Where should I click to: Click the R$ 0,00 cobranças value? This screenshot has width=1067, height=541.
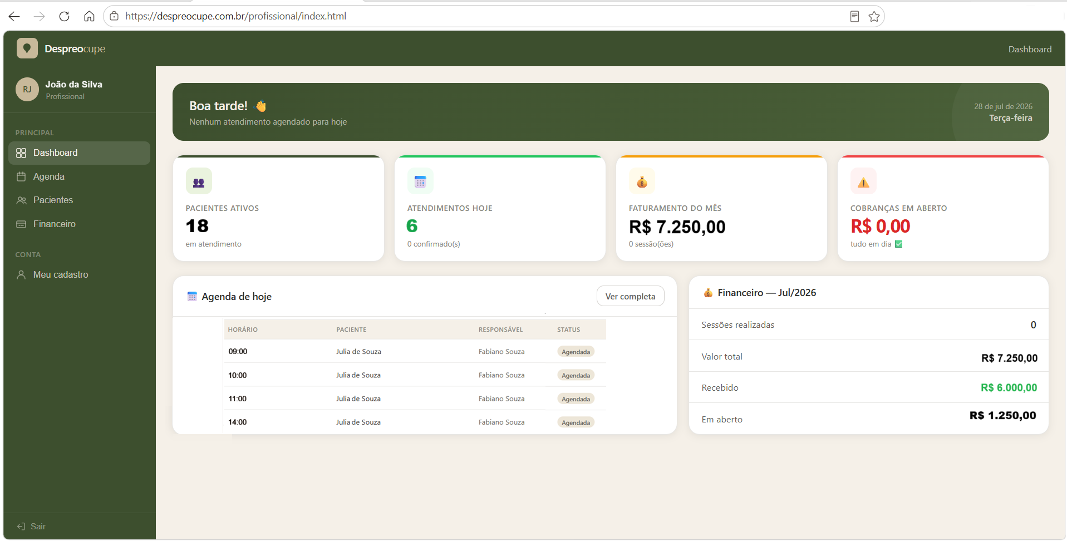880,226
